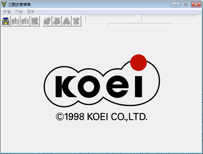This screenshot has width=203, height=154.
Task: Close the 三國志曹操傳 window
Action: pyautogui.click(x=196, y=5)
